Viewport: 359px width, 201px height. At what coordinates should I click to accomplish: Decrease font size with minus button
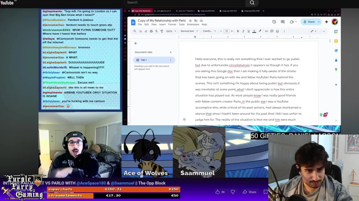pyautogui.click(x=221, y=31)
